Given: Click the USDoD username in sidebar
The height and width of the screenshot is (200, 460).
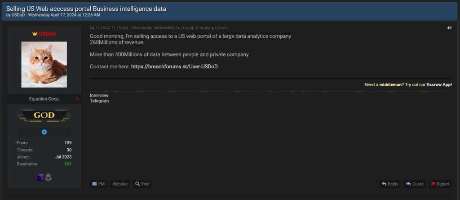Looking at the screenshot, I should [x=47, y=34].
